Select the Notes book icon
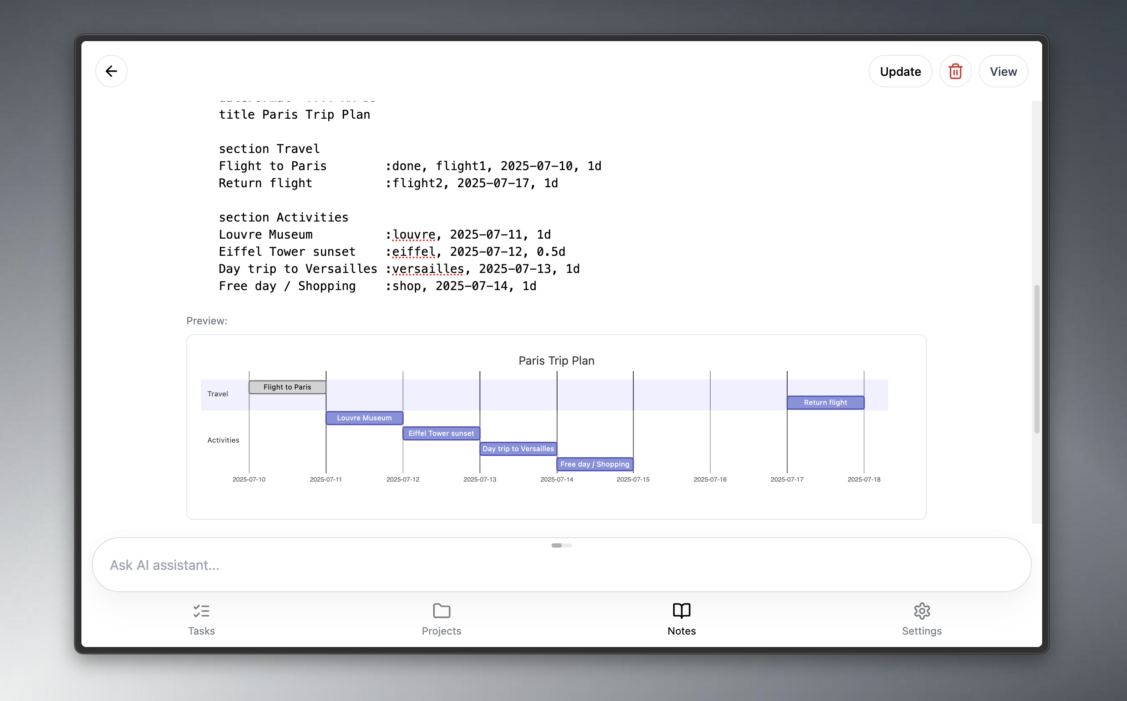This screenshot has height=701, width=1127. 681,611
